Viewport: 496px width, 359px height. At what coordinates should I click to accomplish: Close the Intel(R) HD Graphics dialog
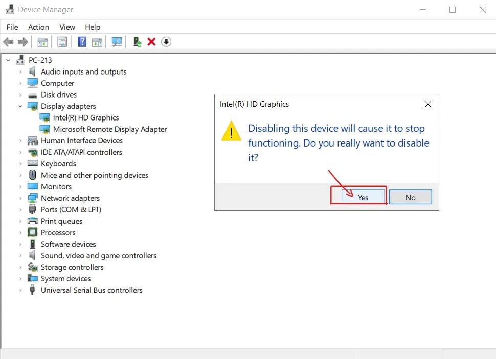(x=428, y=104)
